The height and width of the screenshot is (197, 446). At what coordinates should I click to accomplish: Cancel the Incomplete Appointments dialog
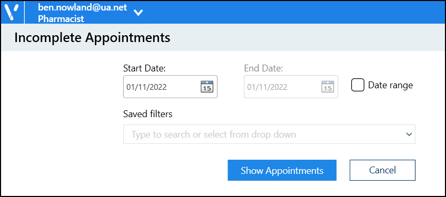click(x=382, y=170)
